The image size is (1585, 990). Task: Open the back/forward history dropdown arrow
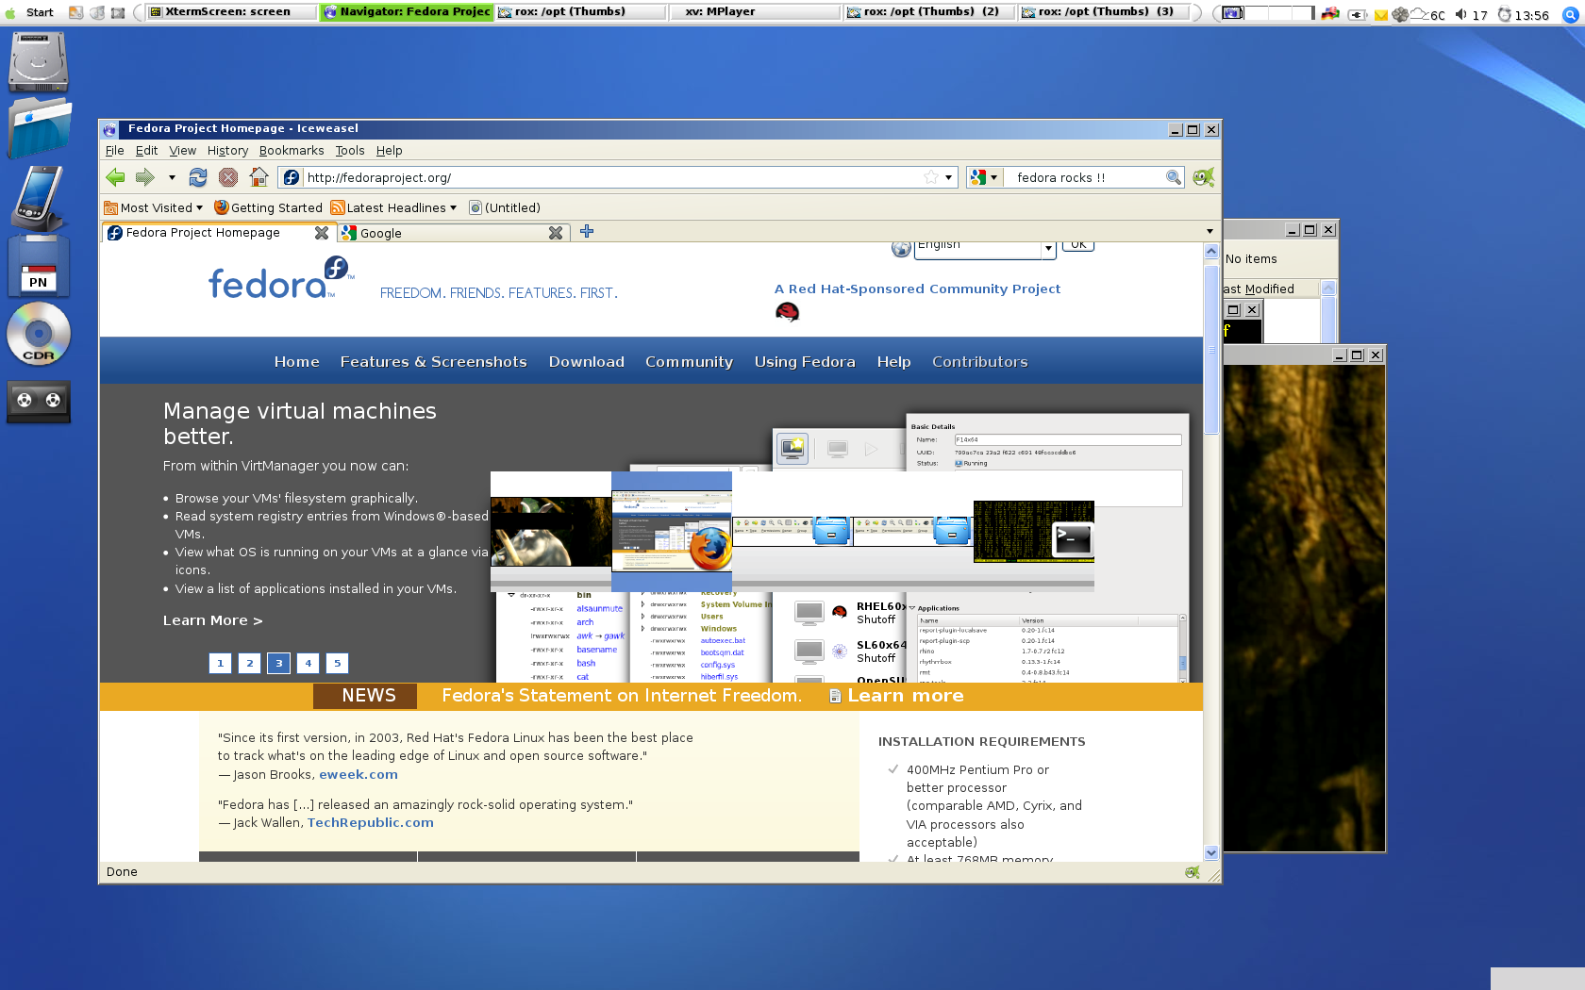(x=172, y=177)
